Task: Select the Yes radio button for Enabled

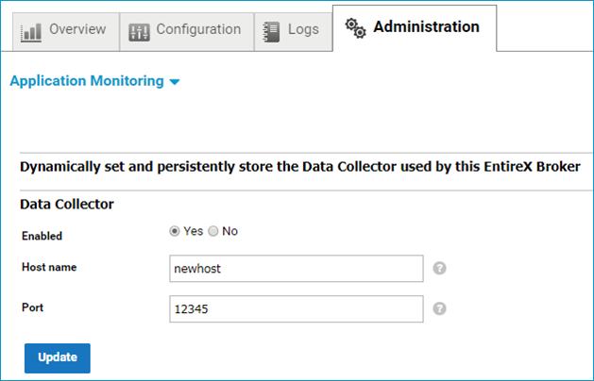Action: click(x=175, y=231)
